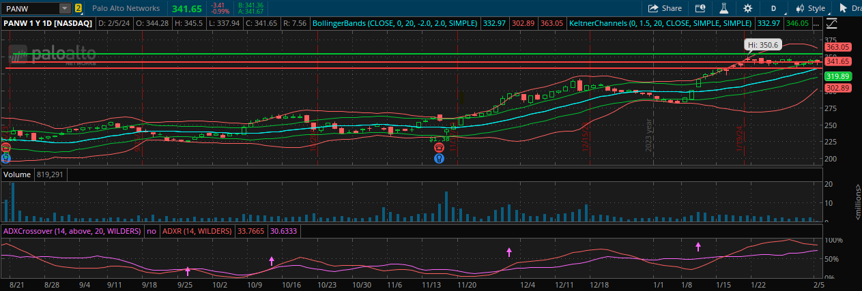The height and width of the screenshot is (291, 862).
Task: Click the red earnings phone icon near 11/13
Action: 440,148
